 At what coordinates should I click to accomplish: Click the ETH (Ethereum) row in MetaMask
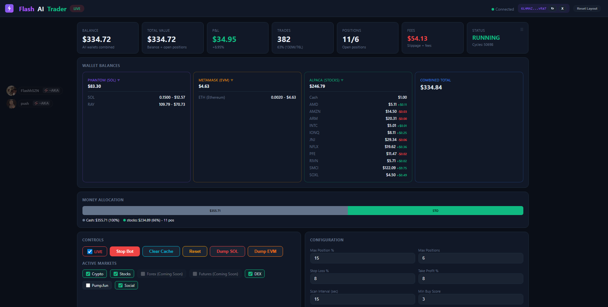click(247, 97)
